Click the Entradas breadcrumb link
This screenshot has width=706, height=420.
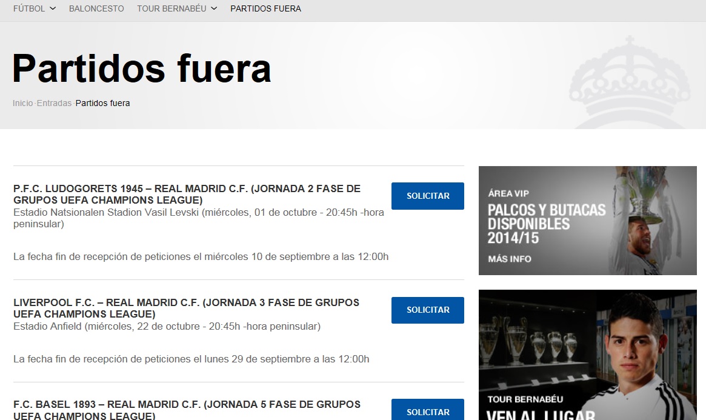click(x=54, y=103)
